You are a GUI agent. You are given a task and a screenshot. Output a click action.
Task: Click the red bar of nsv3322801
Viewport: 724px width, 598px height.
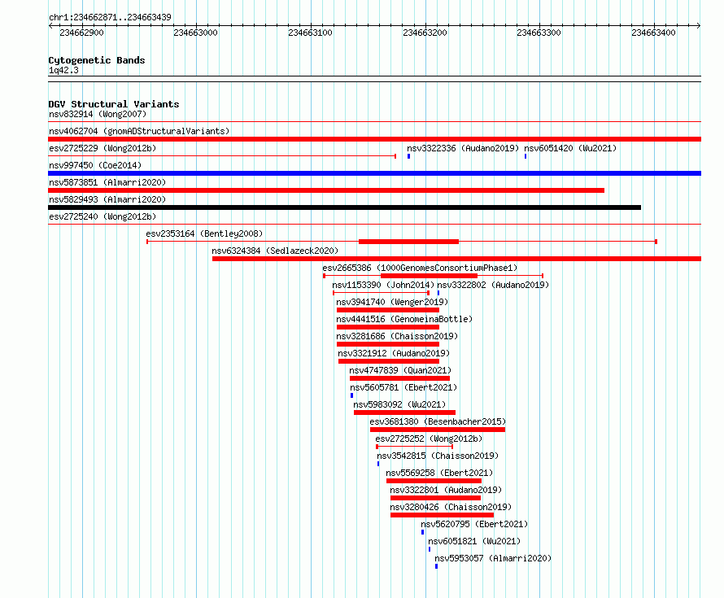click(x=435, y=498)
